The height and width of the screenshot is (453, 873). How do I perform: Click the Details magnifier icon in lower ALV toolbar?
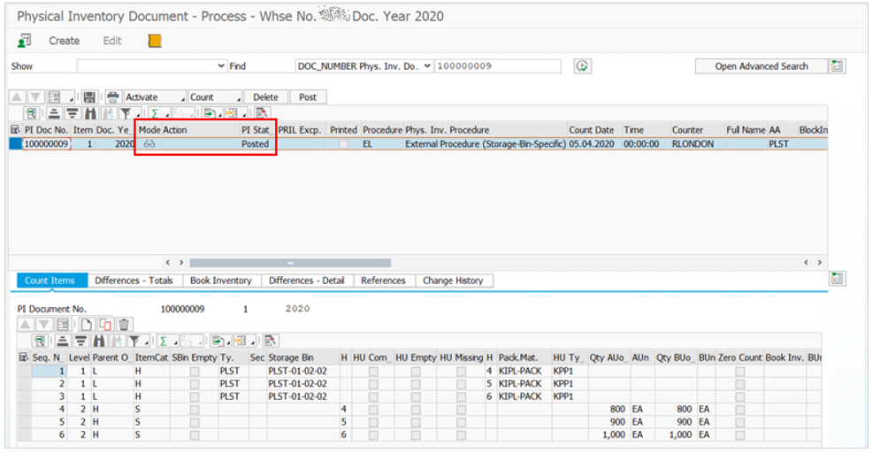(40, 341)
